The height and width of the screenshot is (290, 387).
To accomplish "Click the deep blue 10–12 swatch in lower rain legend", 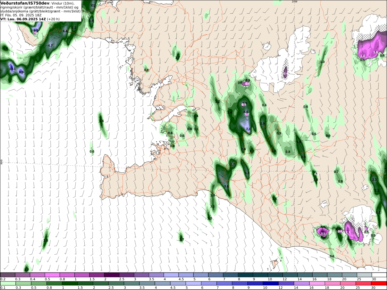I will coord(271,283).
